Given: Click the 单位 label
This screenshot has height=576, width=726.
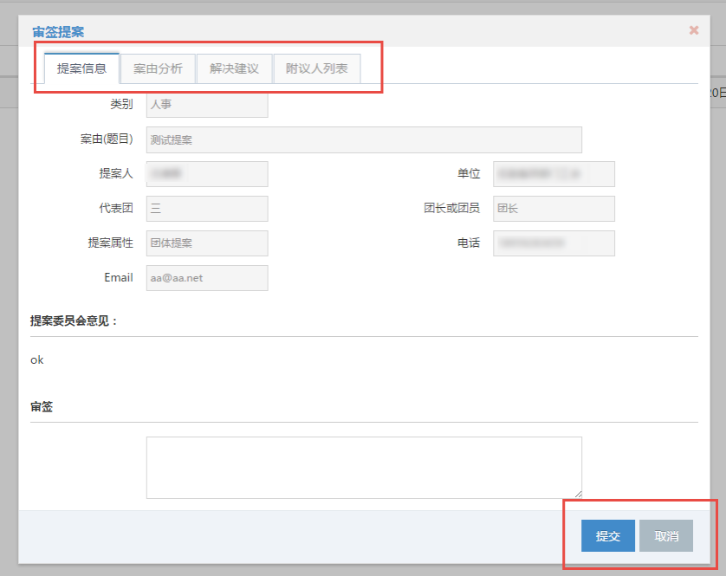Looking at the screenshot, I should click(469, 173).
